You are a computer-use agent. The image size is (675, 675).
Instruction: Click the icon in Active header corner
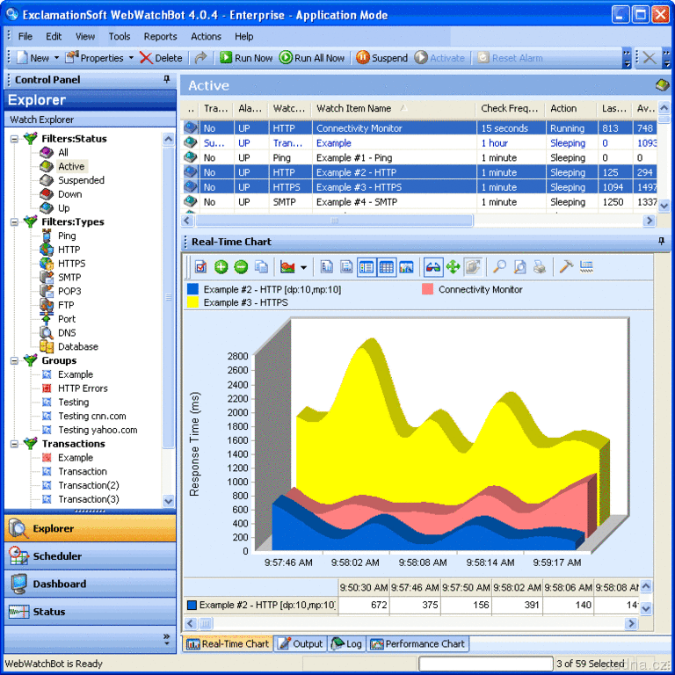tap(662, 85)
